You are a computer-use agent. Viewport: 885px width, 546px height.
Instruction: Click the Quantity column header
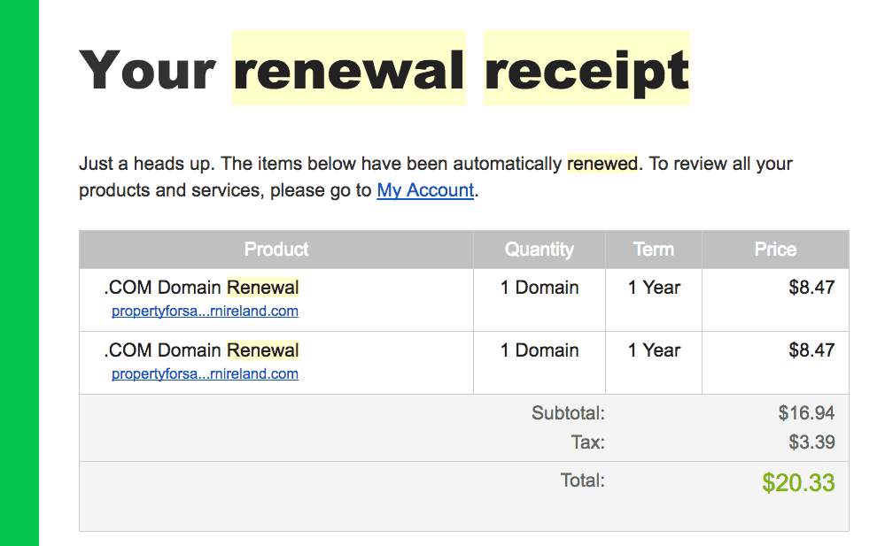[539, 250]
